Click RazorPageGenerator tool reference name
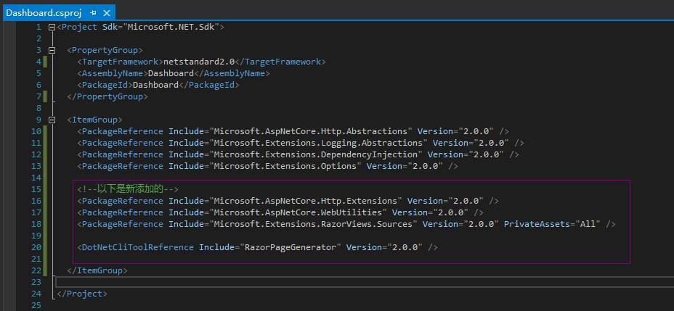The image size is (674, 311). coord(291,247)
